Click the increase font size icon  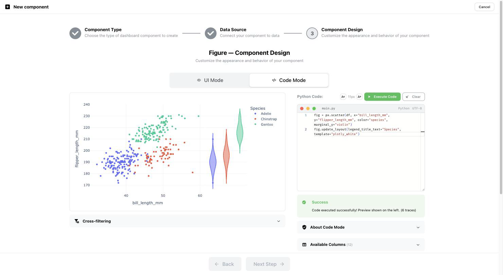[x=359, y=97]
